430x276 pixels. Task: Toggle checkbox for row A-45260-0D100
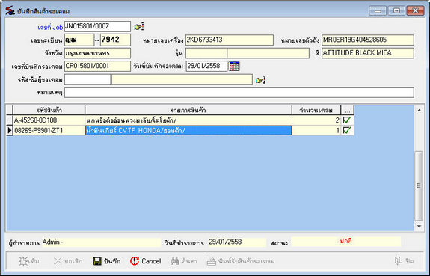coord(347,120)
